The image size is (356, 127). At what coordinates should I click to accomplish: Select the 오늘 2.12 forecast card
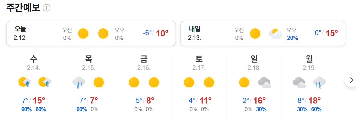click(90, 33)
